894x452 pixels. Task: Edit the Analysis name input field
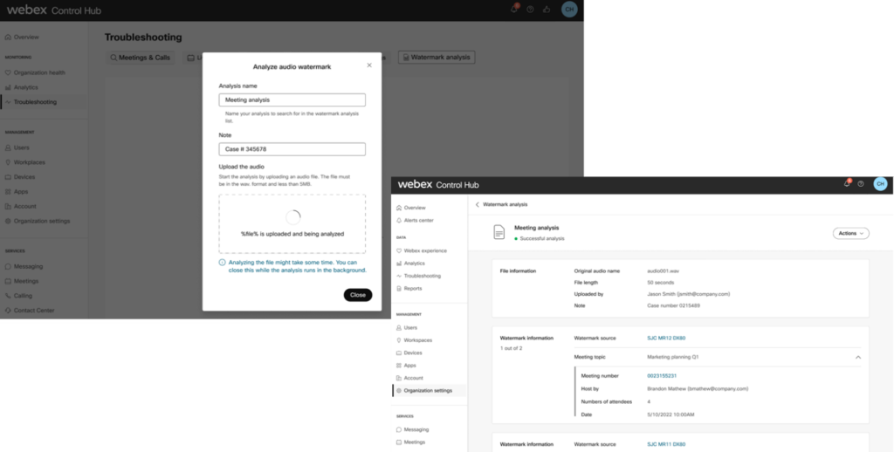pos(292,99)
